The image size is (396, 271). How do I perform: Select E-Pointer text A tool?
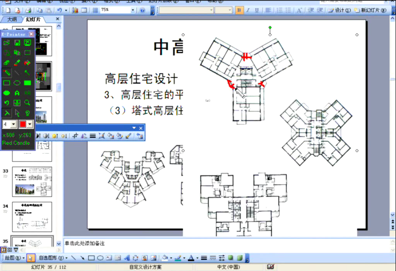(x=17, y=93)
